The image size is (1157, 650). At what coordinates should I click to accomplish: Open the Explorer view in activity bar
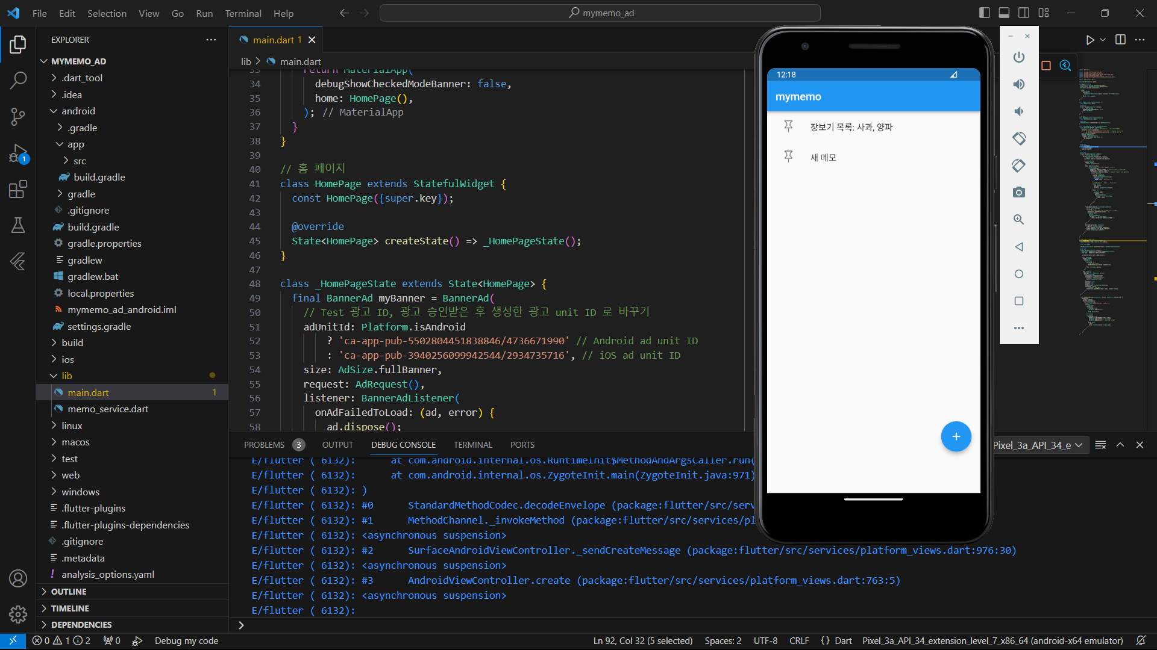pyautogui.click(x=18, y=44)
